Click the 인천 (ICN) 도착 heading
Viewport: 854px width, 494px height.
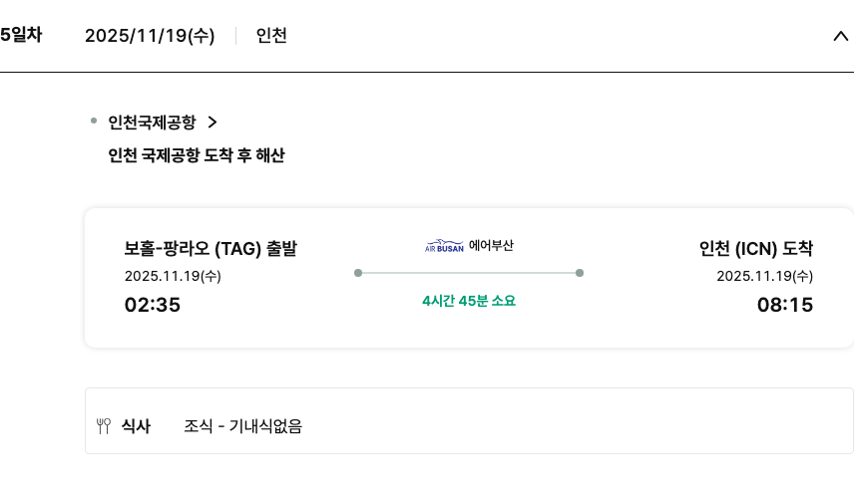click(756, 249)
